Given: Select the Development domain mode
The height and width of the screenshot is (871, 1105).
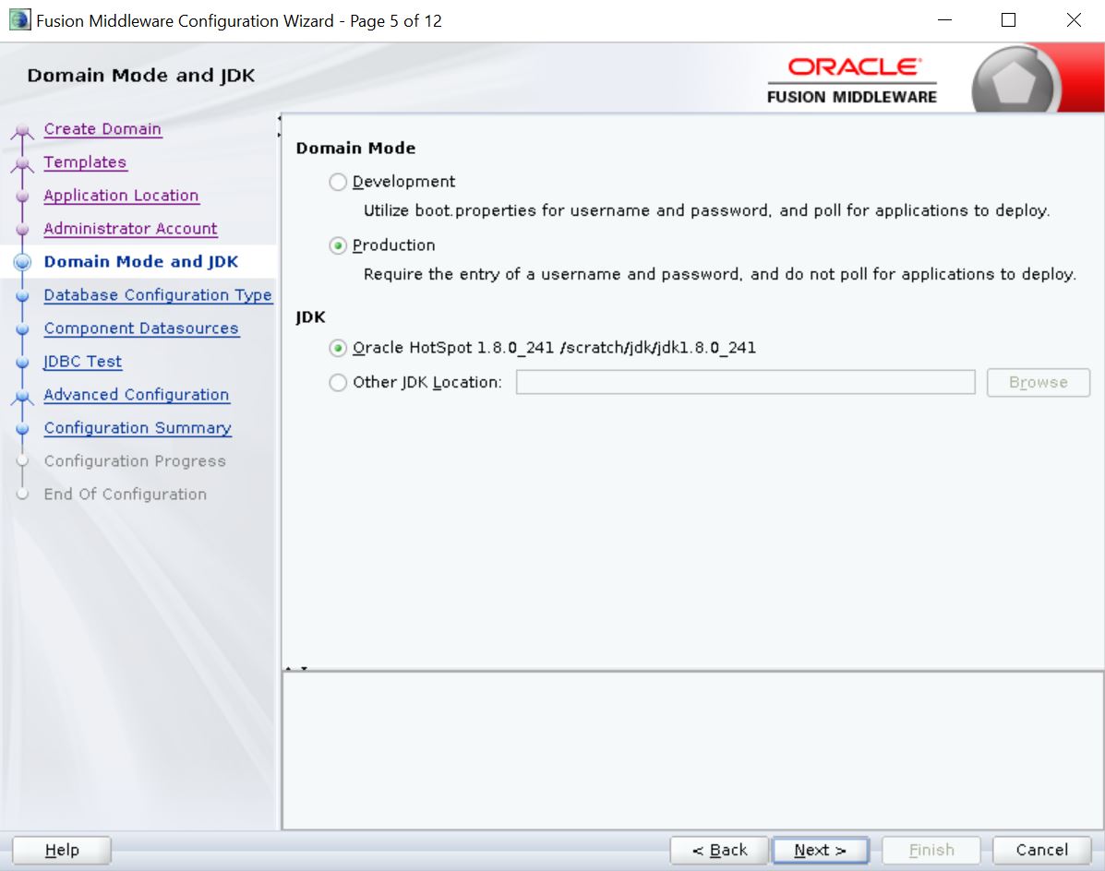Looking at the screenshot, I should [338, 182].
